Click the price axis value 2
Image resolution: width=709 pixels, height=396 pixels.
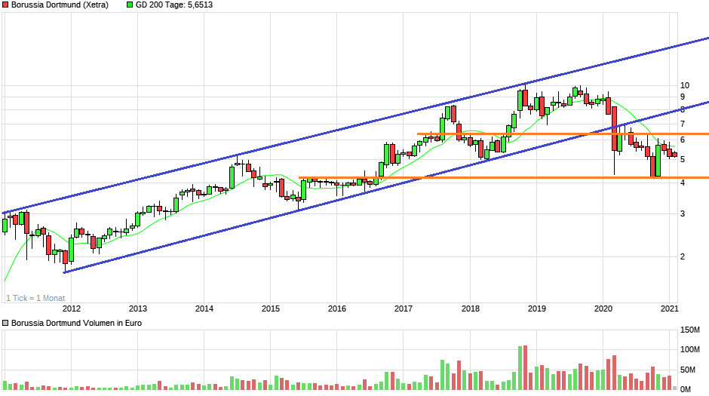click(x=683, y=256)
